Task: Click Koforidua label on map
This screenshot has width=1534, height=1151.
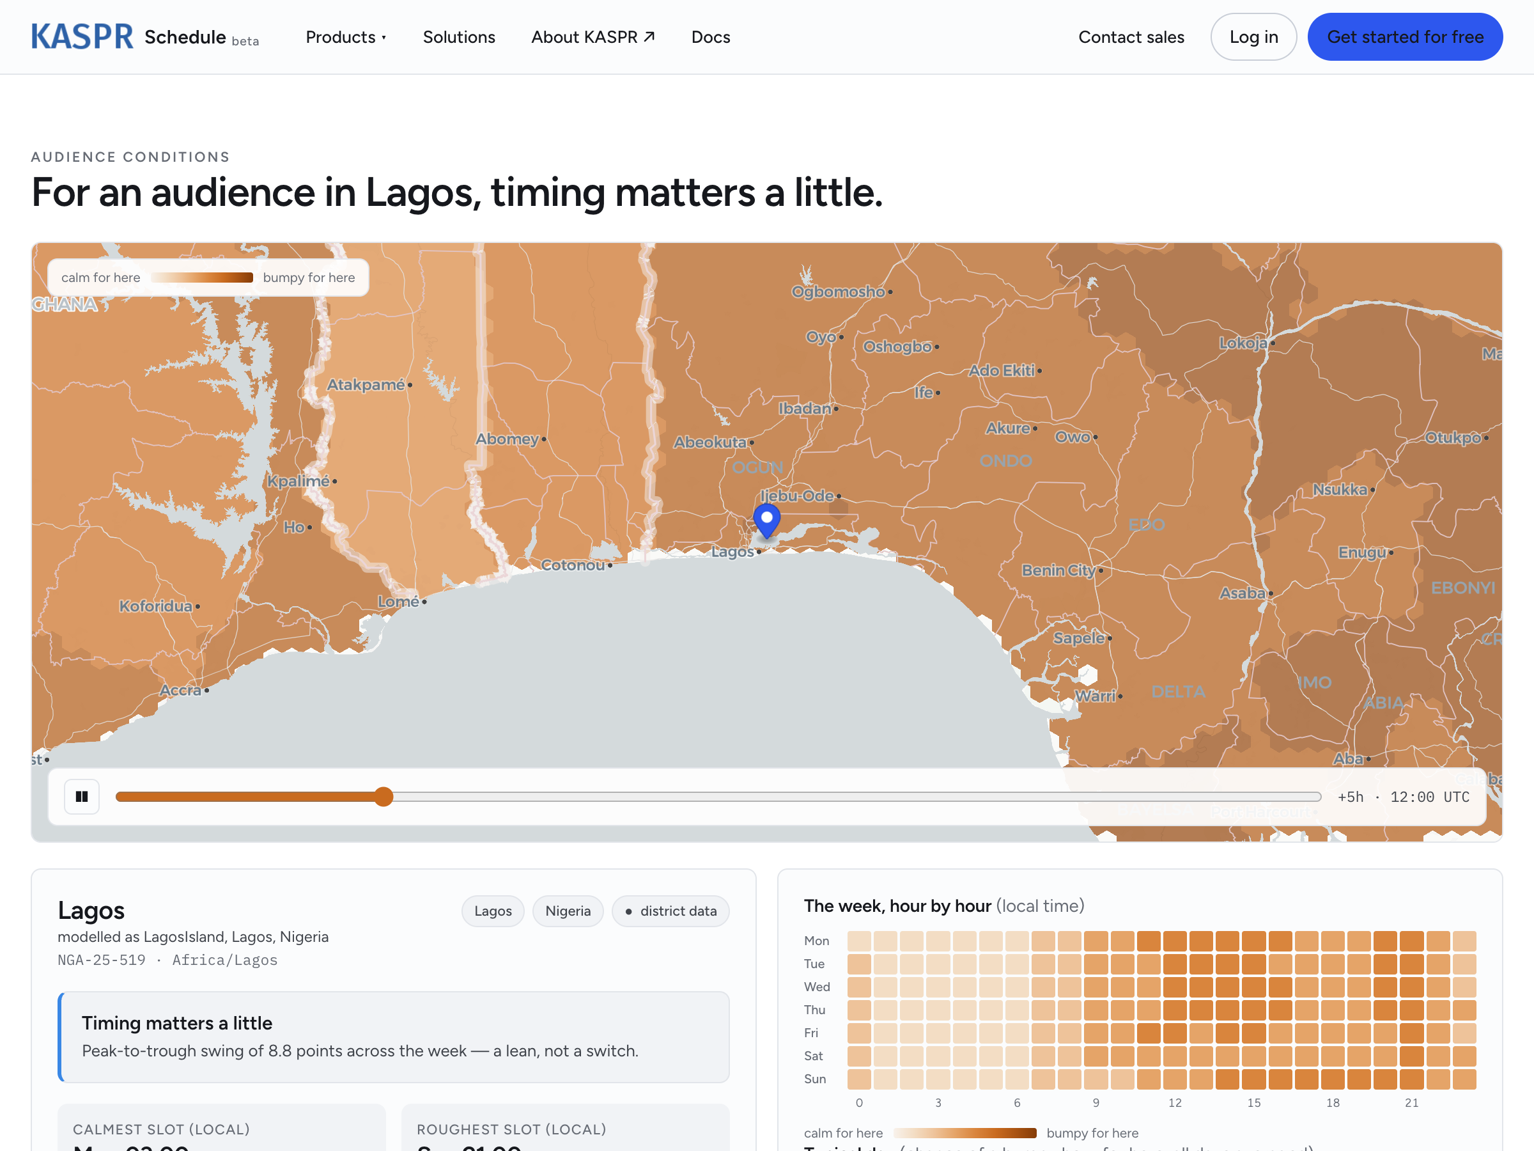Action: click(x=155, y=606)
